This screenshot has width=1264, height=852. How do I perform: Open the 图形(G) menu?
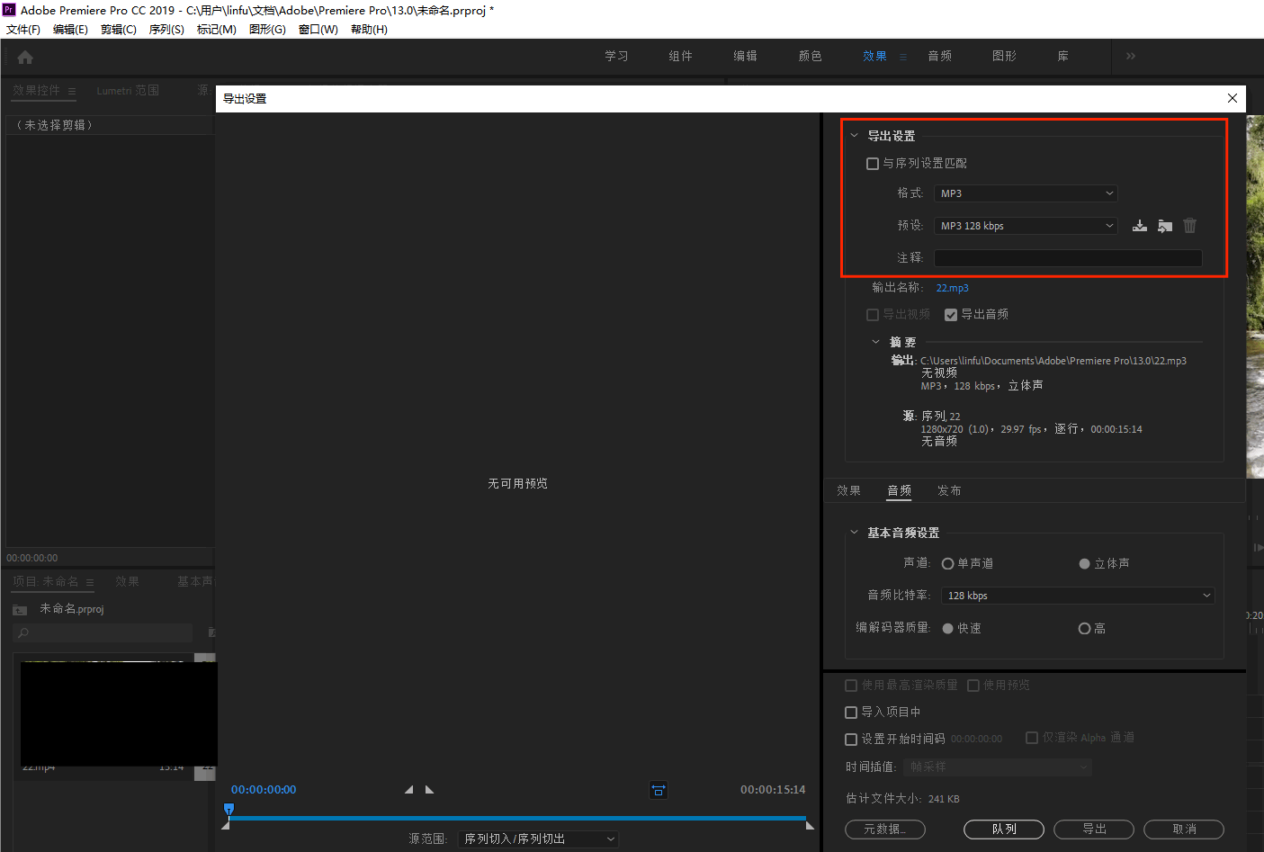[267, 30]
